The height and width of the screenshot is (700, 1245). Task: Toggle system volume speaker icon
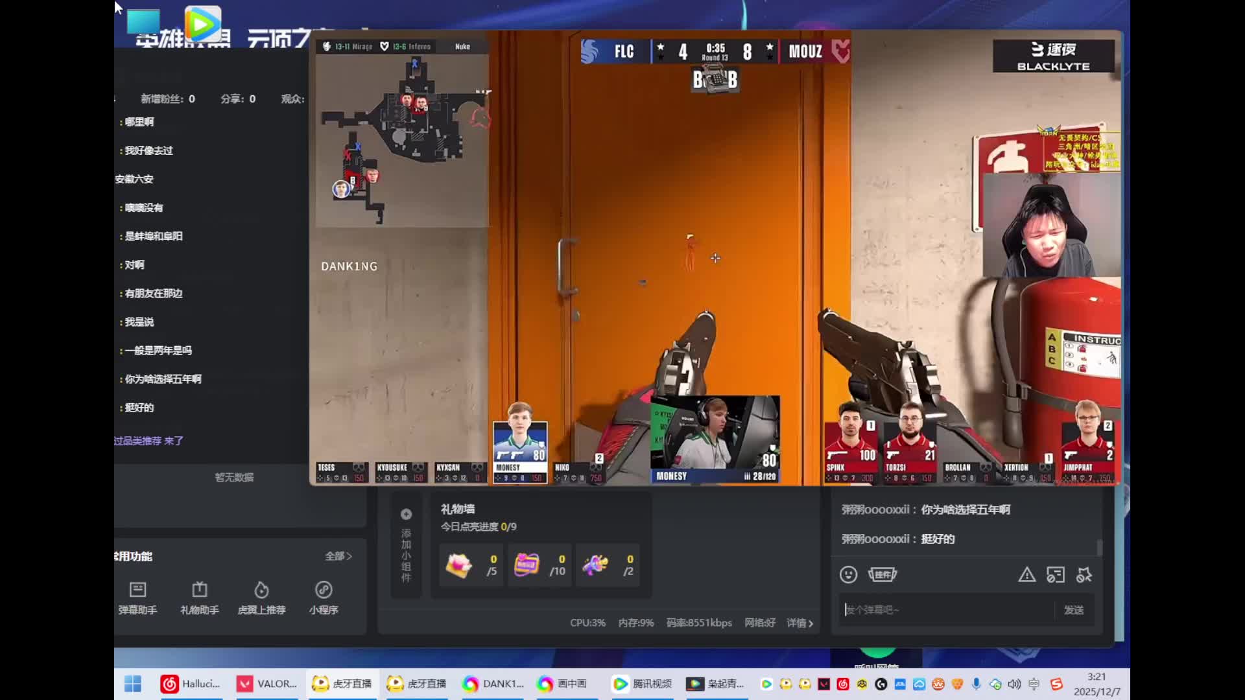pyautogui.click(x=1014, y=684)
